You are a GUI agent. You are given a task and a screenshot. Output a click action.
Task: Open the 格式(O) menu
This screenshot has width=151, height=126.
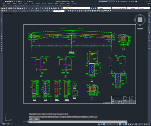[x=26, y=3]
